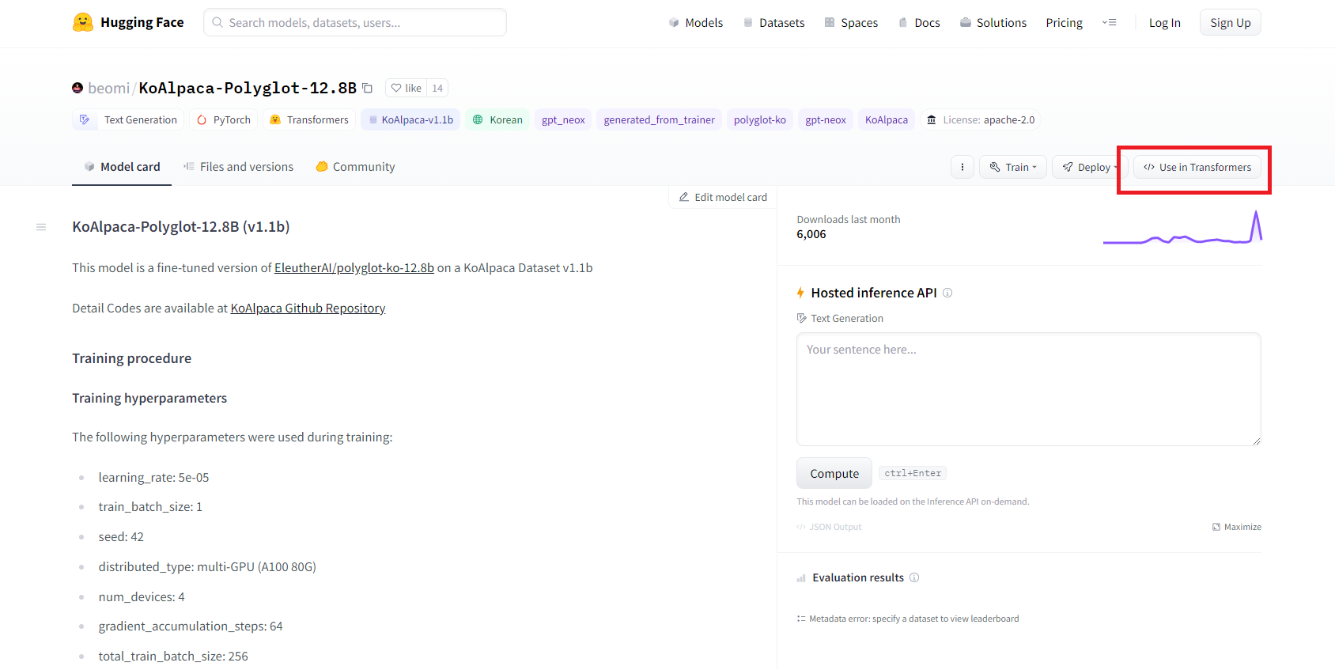Select the Transformers library tag
The height and width of the screenshot is (670, 1335).
309,119
